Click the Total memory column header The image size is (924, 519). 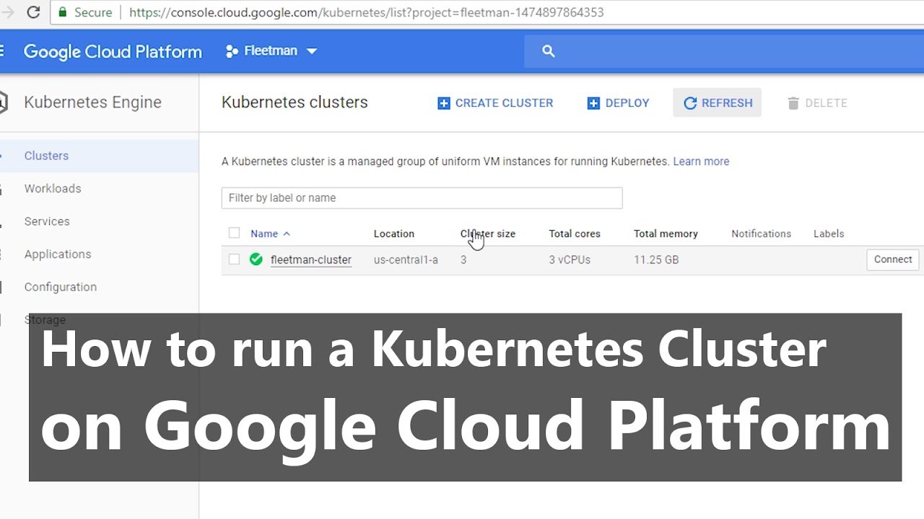click(x=666, y=234)
